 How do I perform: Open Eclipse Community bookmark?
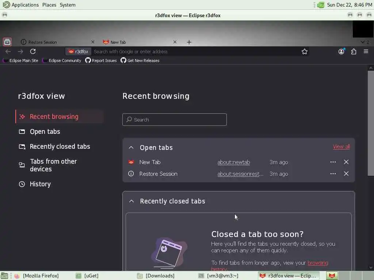(62, 61)
